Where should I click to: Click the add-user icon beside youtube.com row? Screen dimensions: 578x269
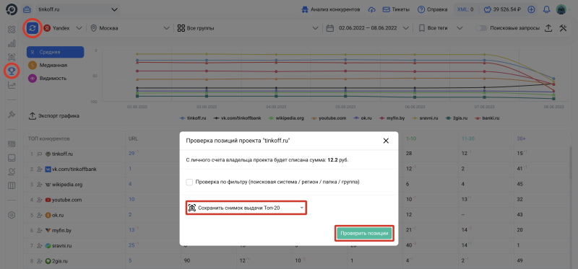[40, 200]
